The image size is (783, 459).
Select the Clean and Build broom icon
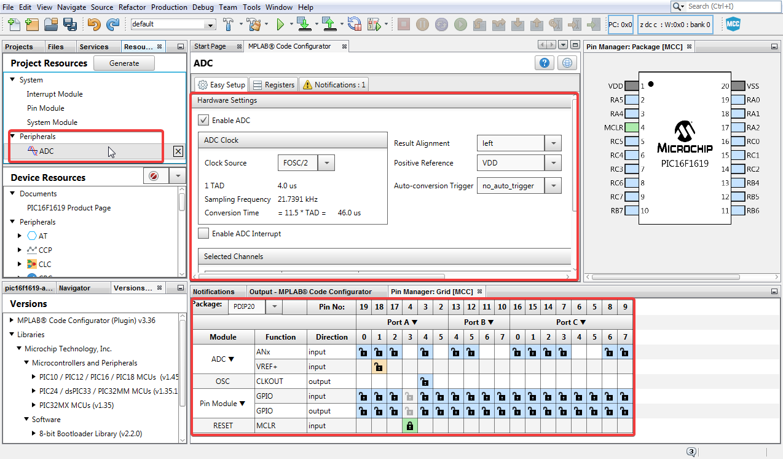coord(254,25)
